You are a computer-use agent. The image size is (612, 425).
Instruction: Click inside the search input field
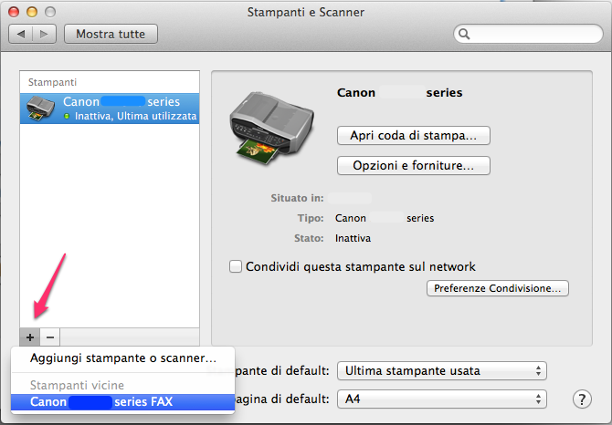528,34
